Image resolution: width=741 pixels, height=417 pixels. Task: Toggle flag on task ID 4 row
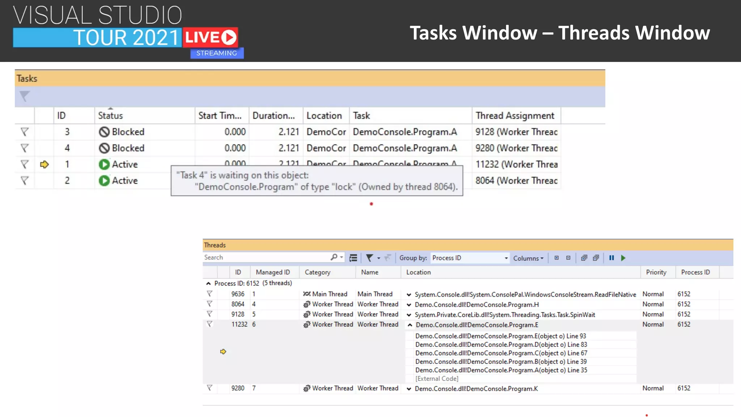[x=24, y=148]
